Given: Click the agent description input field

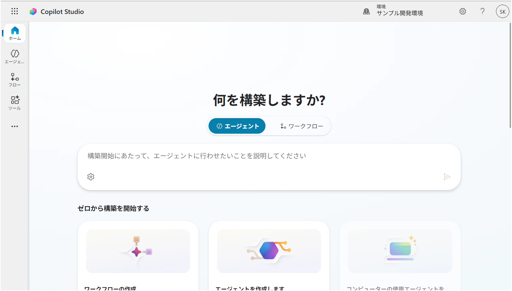Looking at the screenshot, I should click(x=269, y=156).
